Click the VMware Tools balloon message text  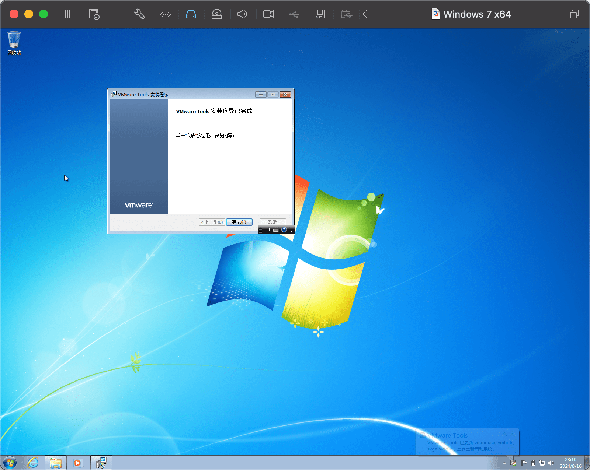(471, 446)
